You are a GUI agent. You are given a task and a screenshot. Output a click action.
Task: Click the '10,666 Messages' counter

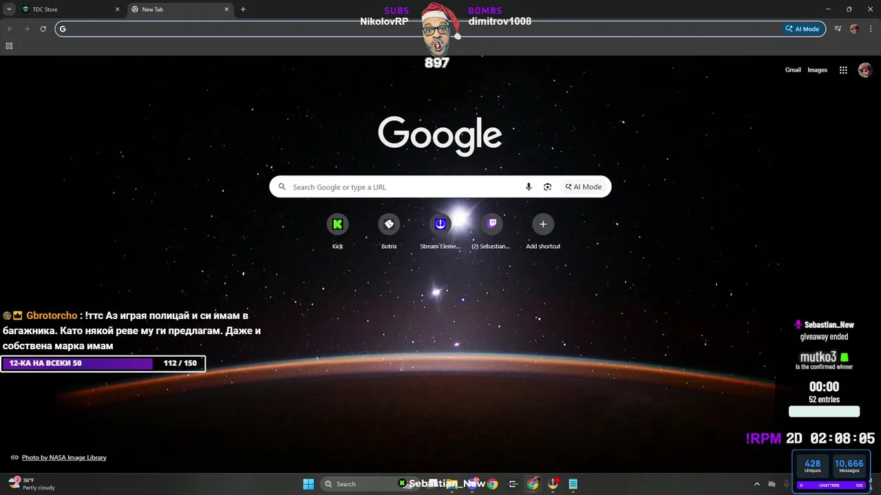pos(849,465)
